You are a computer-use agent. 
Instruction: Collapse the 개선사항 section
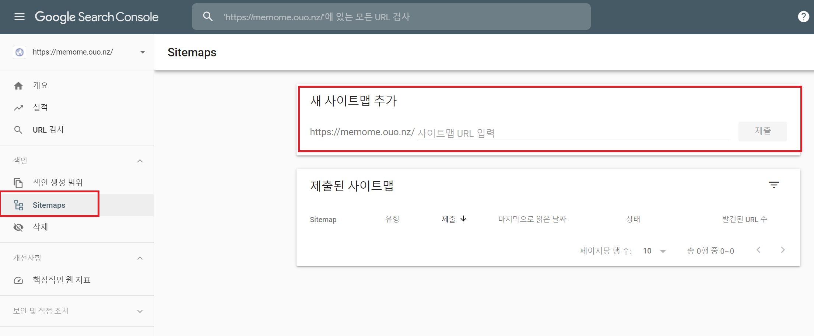140,258
